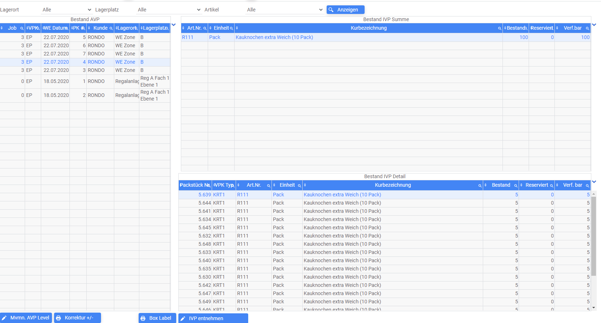Open the Lagerort filter dropdown
The width and height of the screenshot is (601, 323).
point(67,10)
